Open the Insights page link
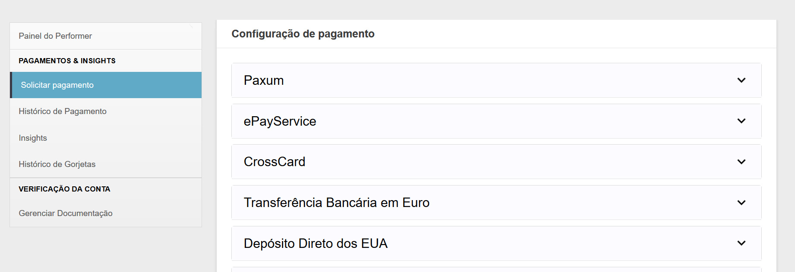The height and width of the screenshot is (272, 795). point(33,138)
